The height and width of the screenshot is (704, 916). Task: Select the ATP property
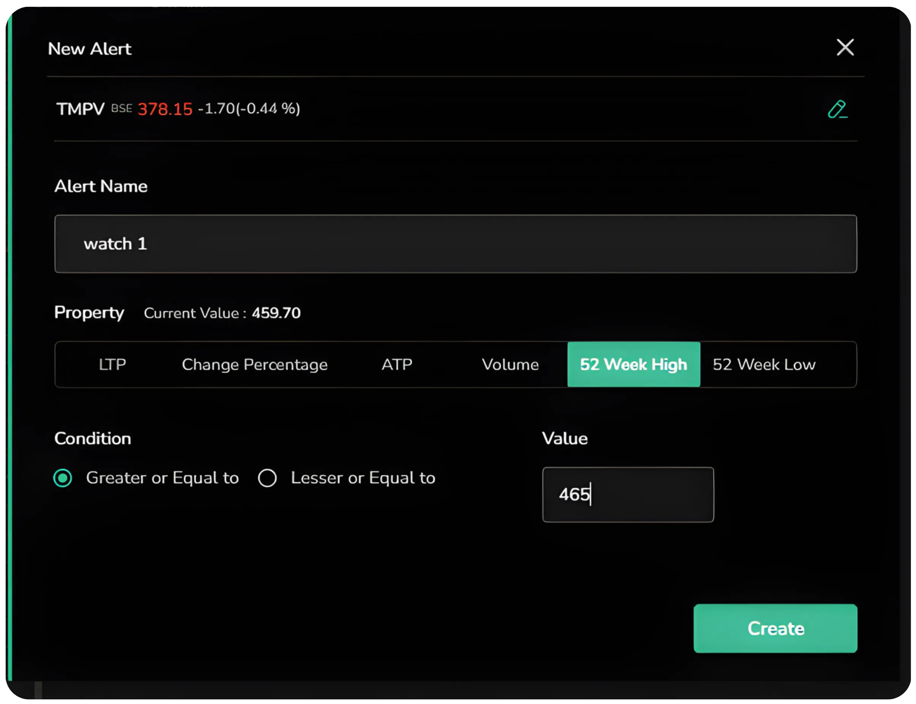tap(396, 364)
